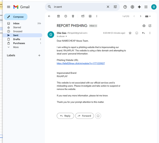Viewport: 159px width, 143px height.
Task: Open toolbar More options menu
Action: 97,16
